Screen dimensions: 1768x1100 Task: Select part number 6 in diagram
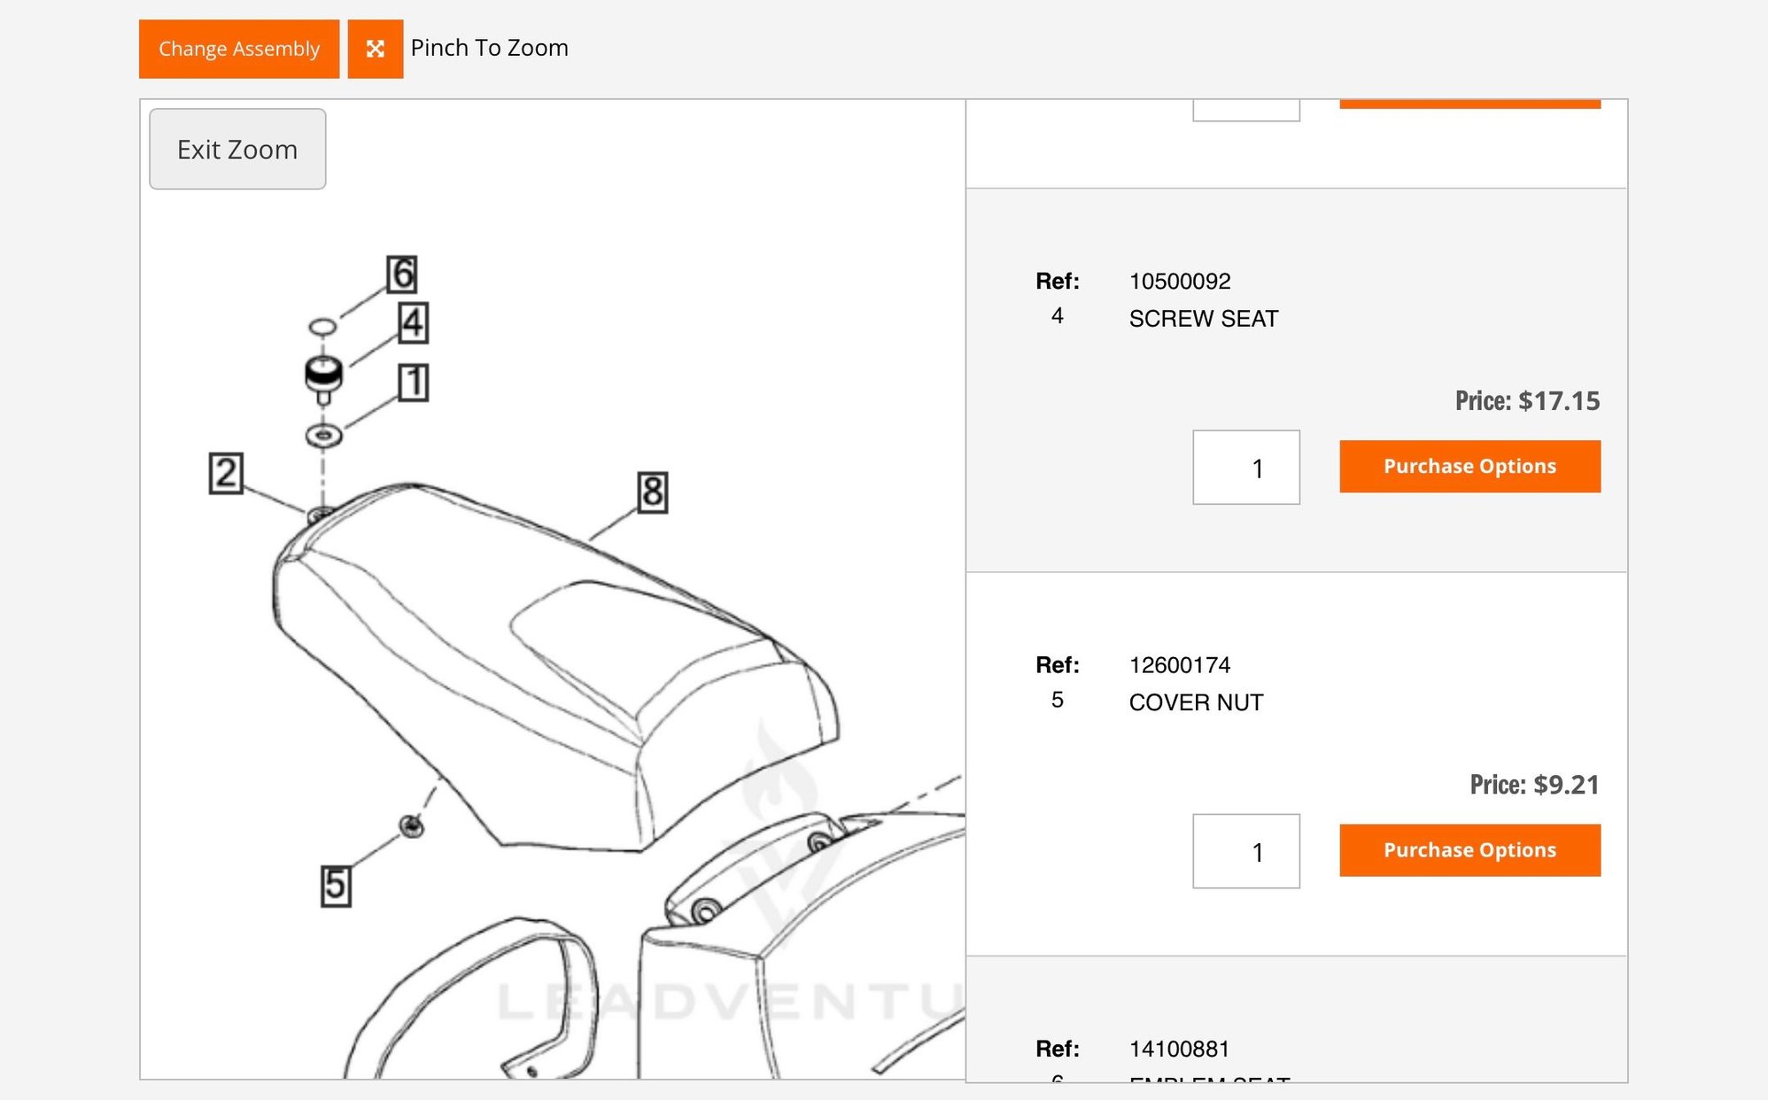click(401, 274)
